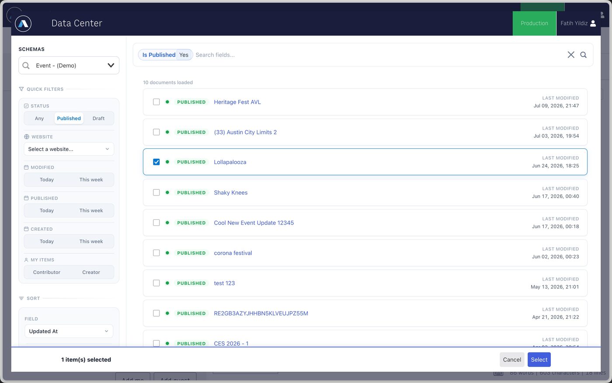Click the Quick Filters funnel icon
612x383 pixels.
tap(21, 89)
